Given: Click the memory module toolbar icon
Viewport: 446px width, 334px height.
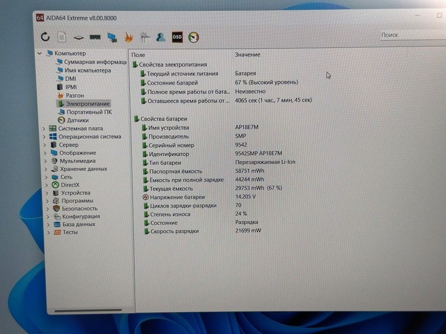Looking at the screenshot, I should click(x=95, y=37).
